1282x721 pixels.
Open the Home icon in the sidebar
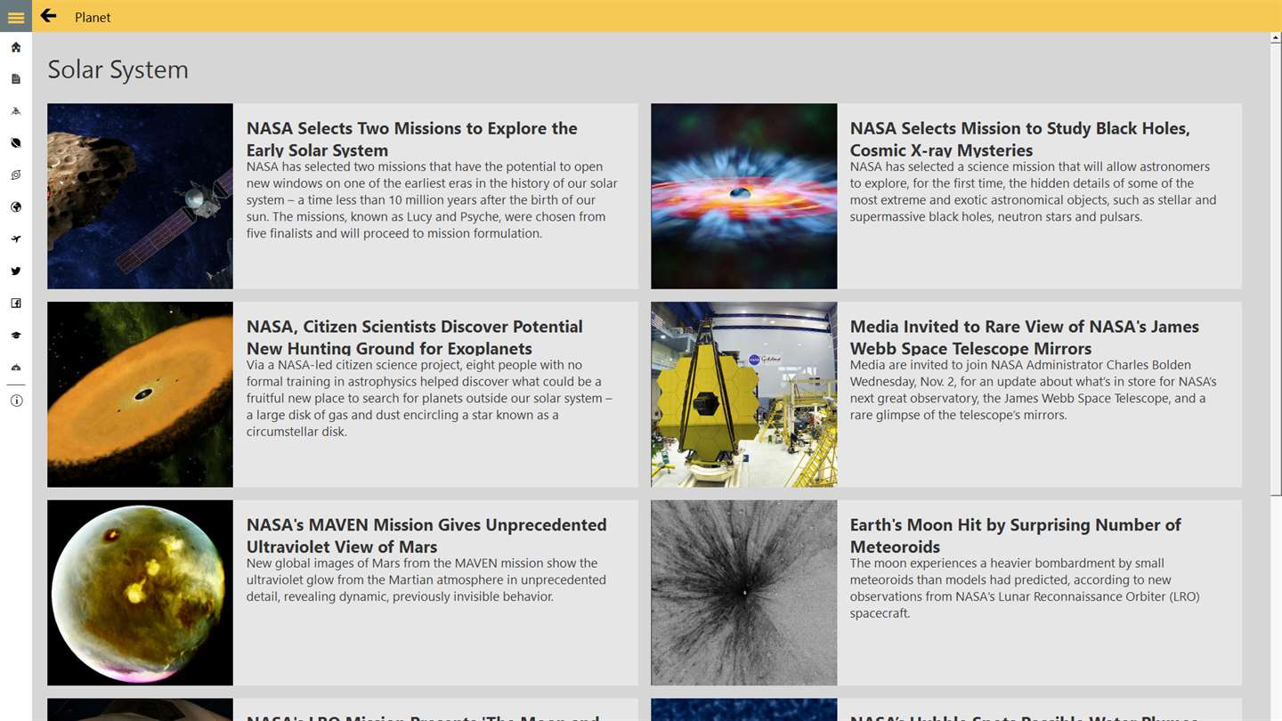point(16,47)
